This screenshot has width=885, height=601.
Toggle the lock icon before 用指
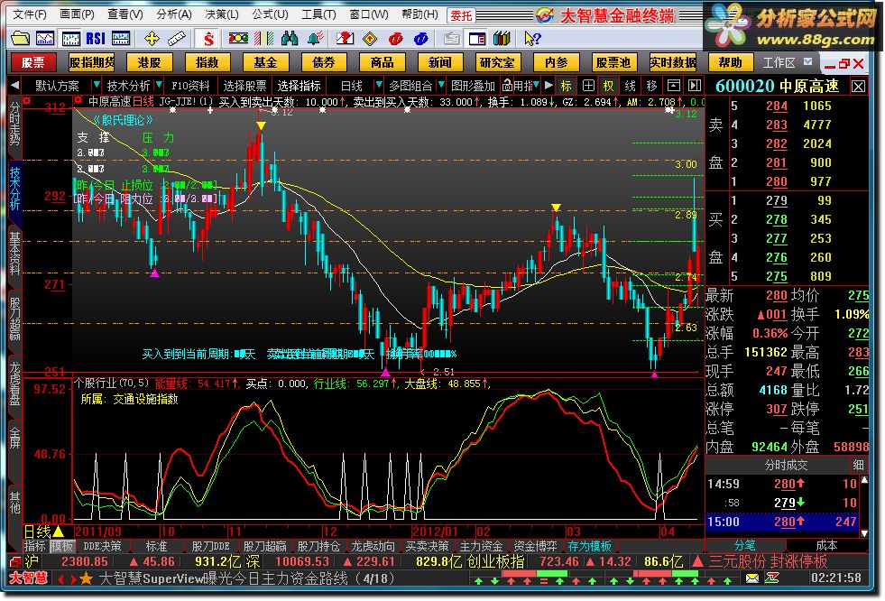click(x=507, y=86)
